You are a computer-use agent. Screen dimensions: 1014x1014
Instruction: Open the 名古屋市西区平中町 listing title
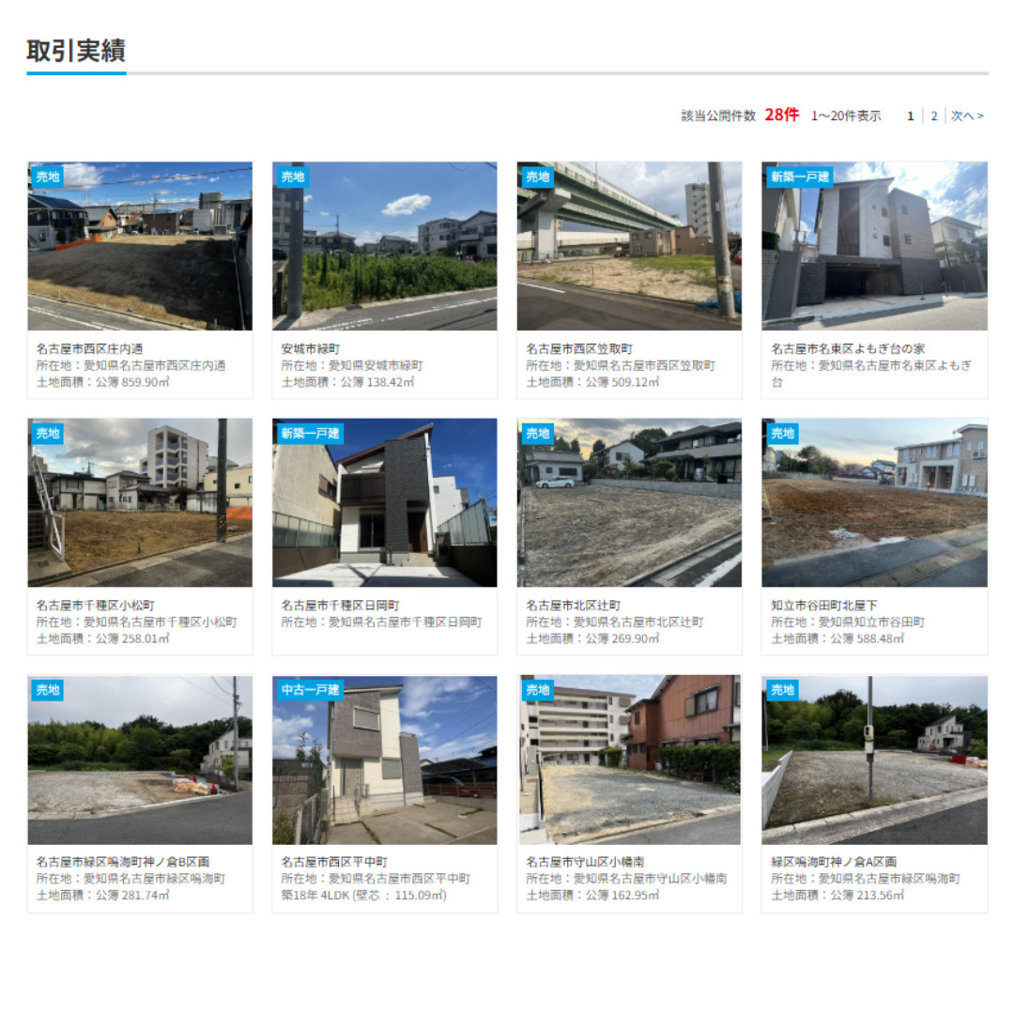[x=334, y=861]
